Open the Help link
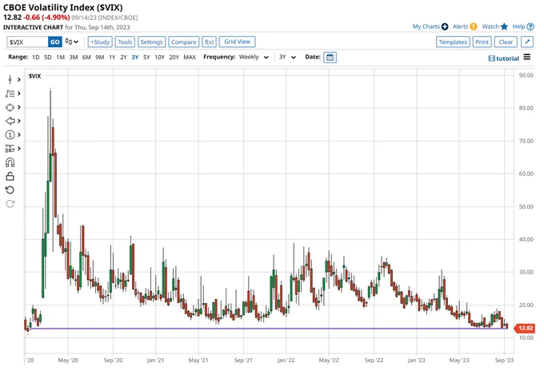The height and width of the screenshot is (375, 544). click(518, 26)
